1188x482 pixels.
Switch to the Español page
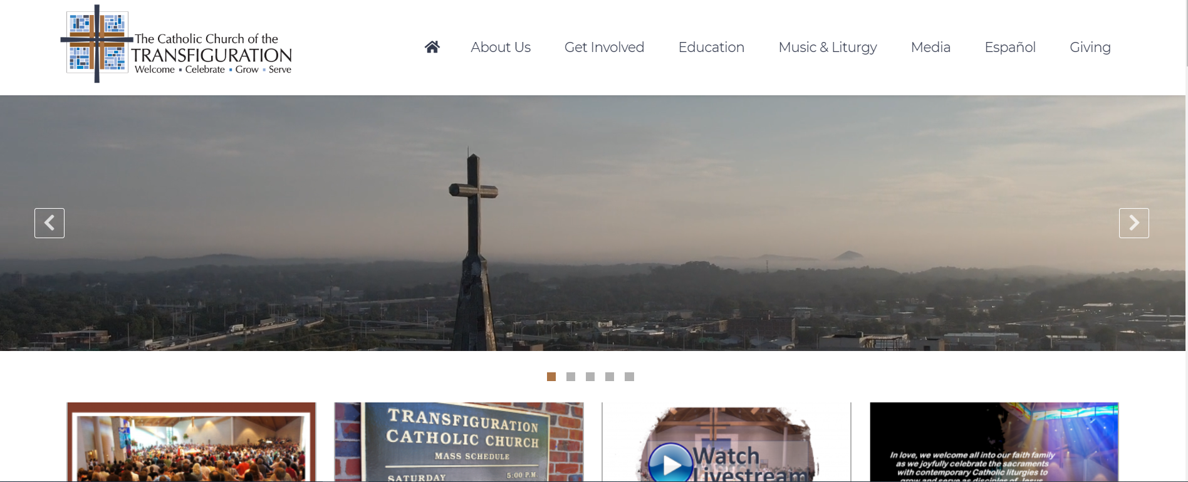point(1010,48)
